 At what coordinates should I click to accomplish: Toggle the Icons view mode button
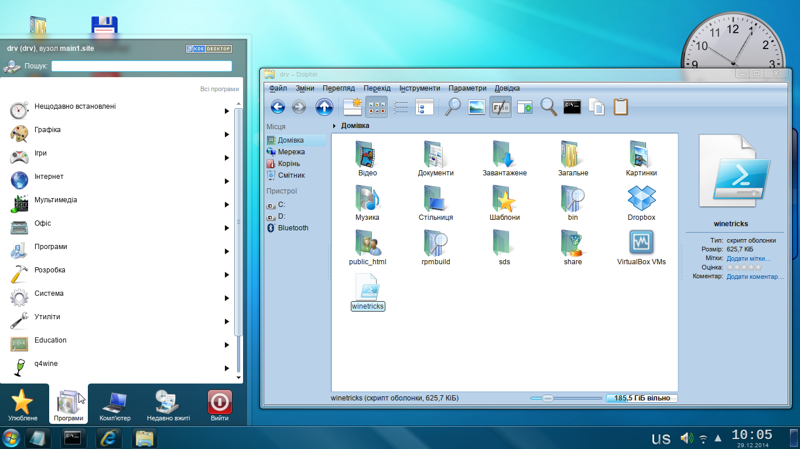click(377, 107)
